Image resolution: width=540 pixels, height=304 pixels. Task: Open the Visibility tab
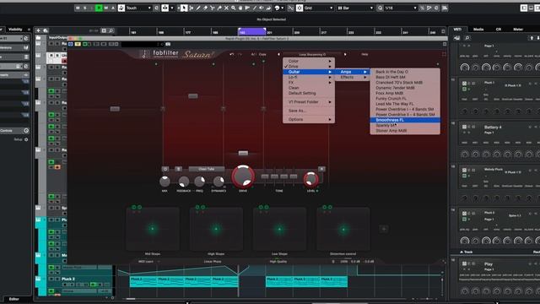coord(15,30)
